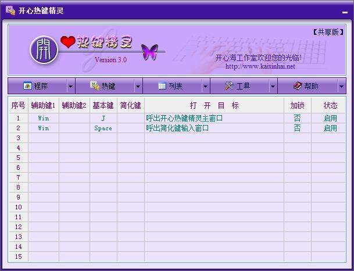The height and width of the screenshot is (271, 354).
Task: Select the 呼出简化键输入窗口 hotkey row
Action: [x=180, y=128]
